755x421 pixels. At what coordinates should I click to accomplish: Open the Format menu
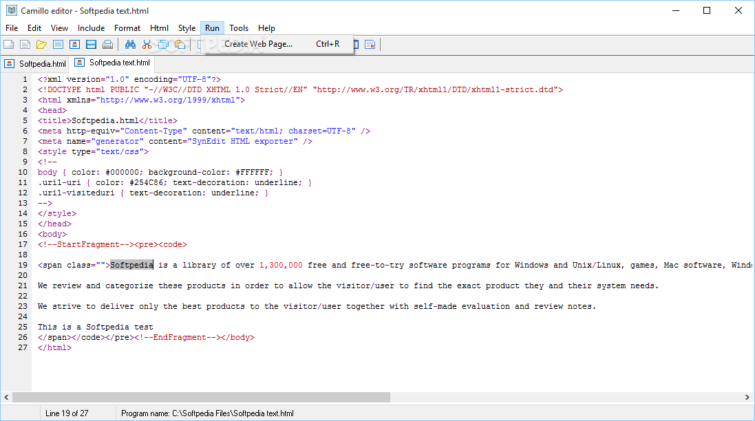click(x=127, y=28)
